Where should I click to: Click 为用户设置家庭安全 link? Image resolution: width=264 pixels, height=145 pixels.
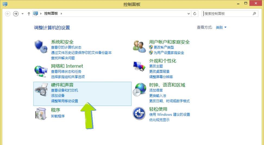coord(169,53)
